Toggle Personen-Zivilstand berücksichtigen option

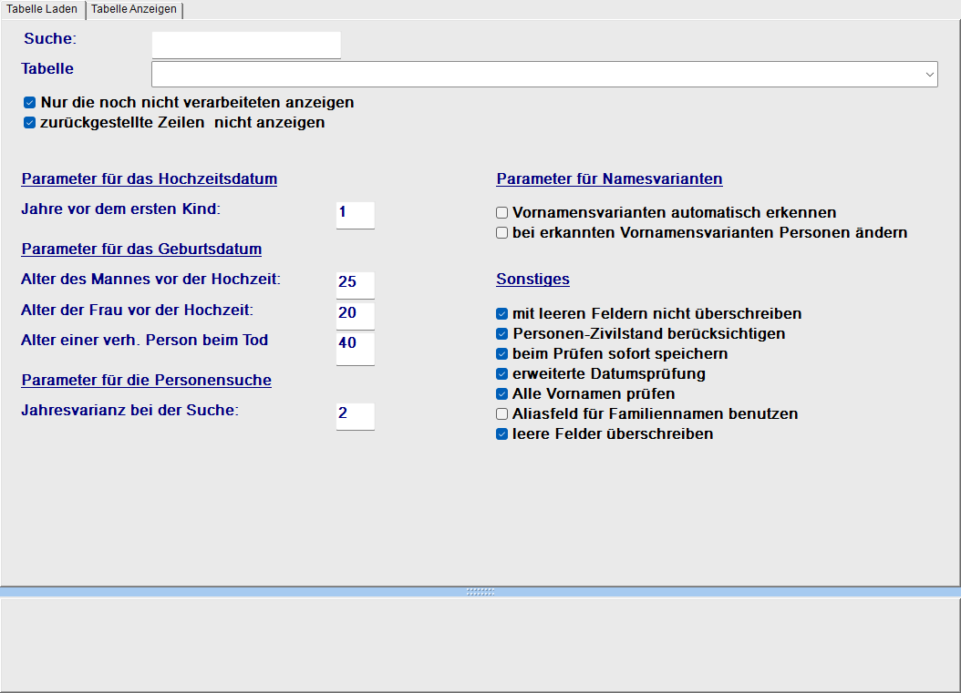(501, 333)
